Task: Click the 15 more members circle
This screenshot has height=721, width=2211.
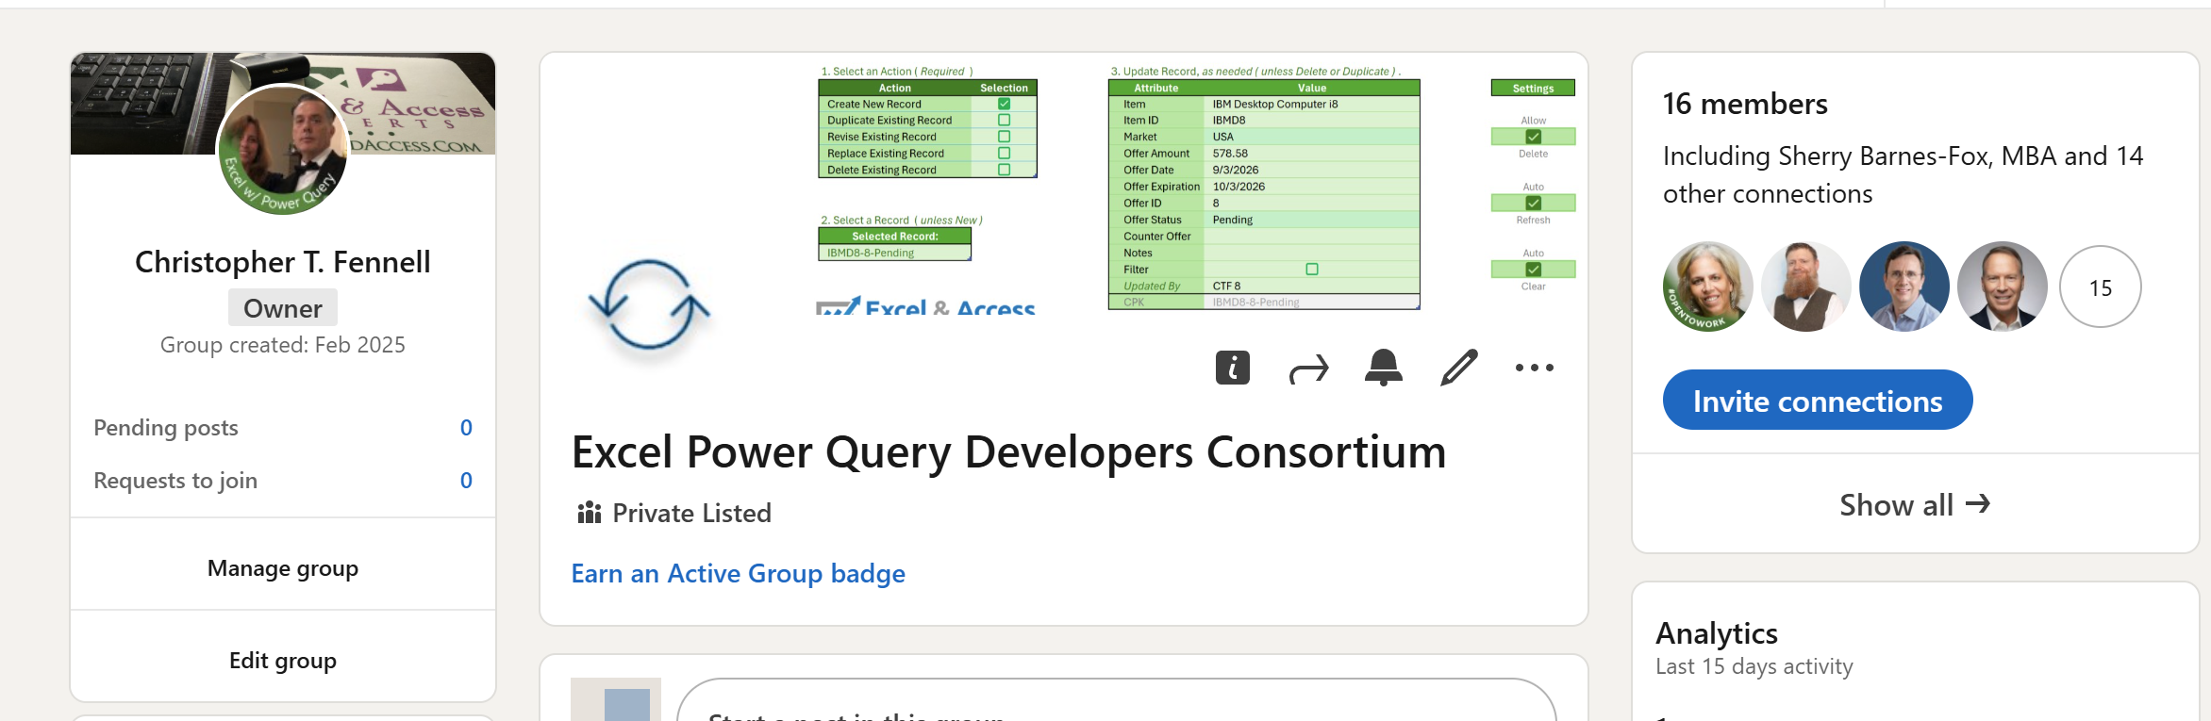Action: point(2101,287)
